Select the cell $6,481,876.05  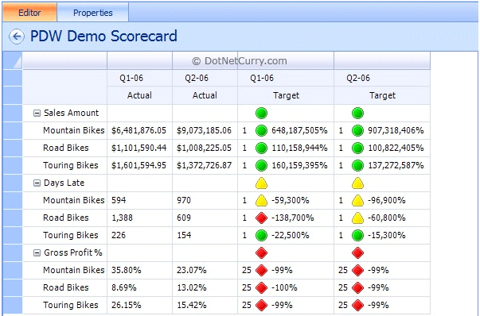[139, 131]
